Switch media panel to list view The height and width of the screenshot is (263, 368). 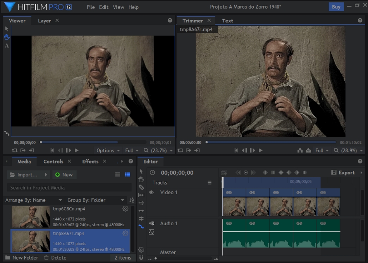(x=117, y=175)
